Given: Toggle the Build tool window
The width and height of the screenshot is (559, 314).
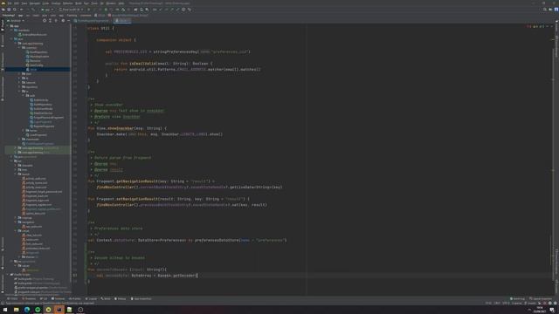Looking at the screenshot, I should coord(106,298).
